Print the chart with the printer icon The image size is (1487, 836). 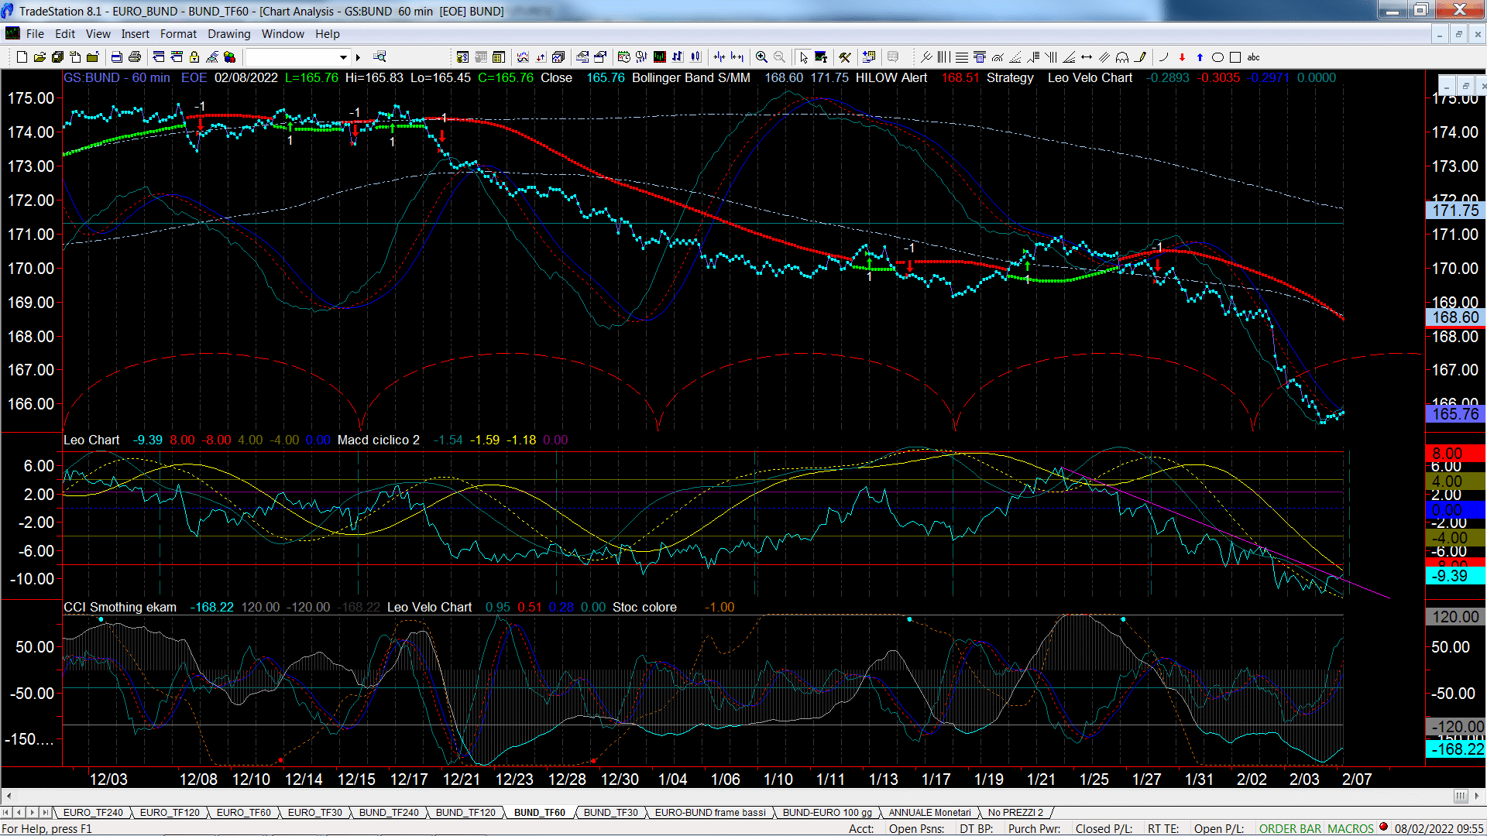[135, 57]
